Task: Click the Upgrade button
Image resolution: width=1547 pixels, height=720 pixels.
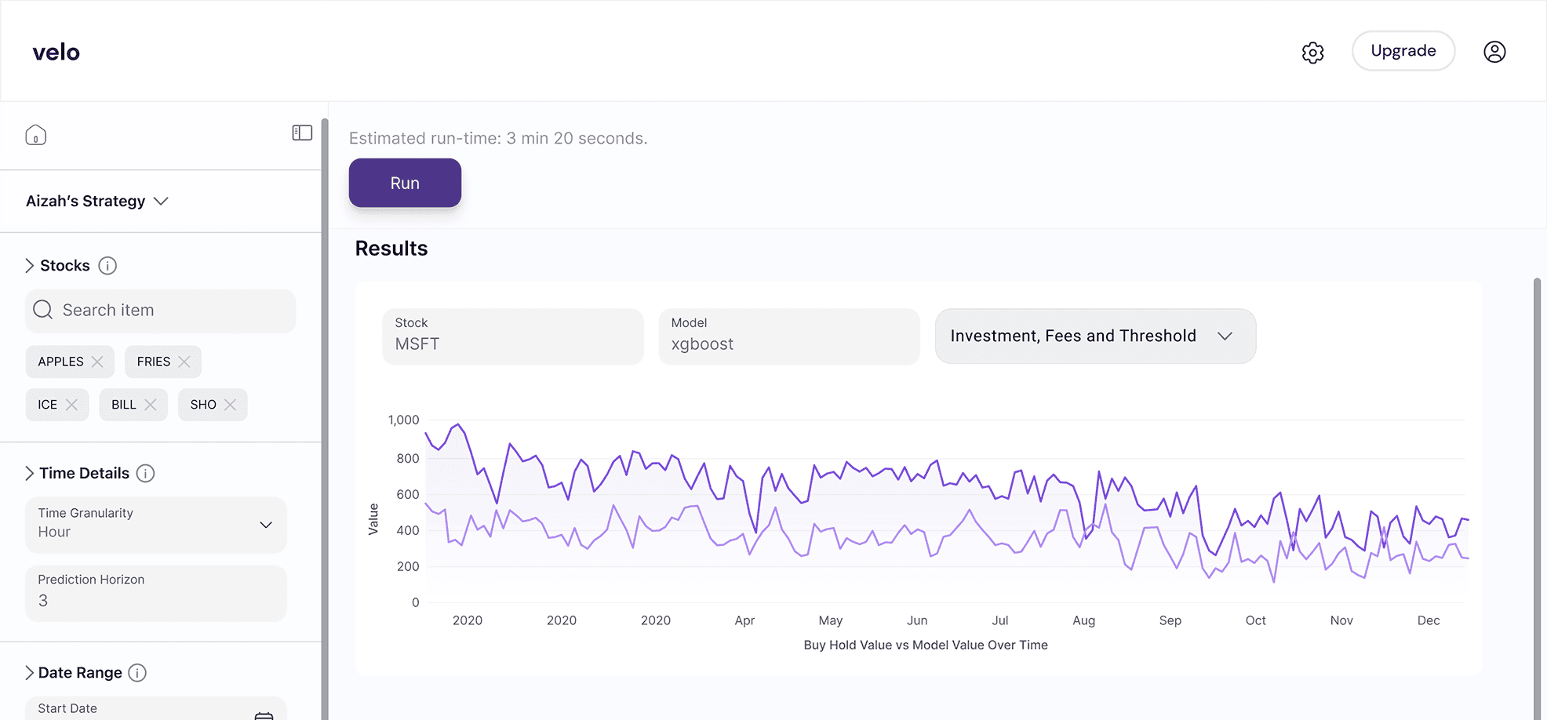Action: [1403, 51]
